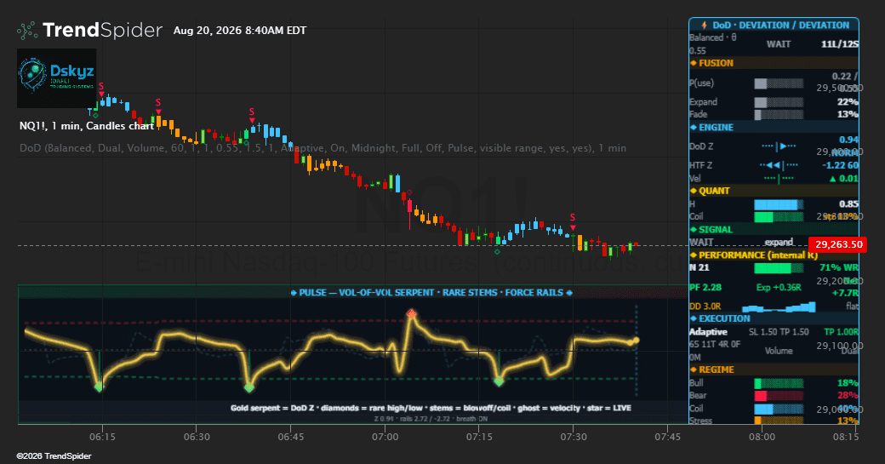Screen dimensions: 885x464
Task: Click the 08:00 time axis label
Action: (762, 437)
